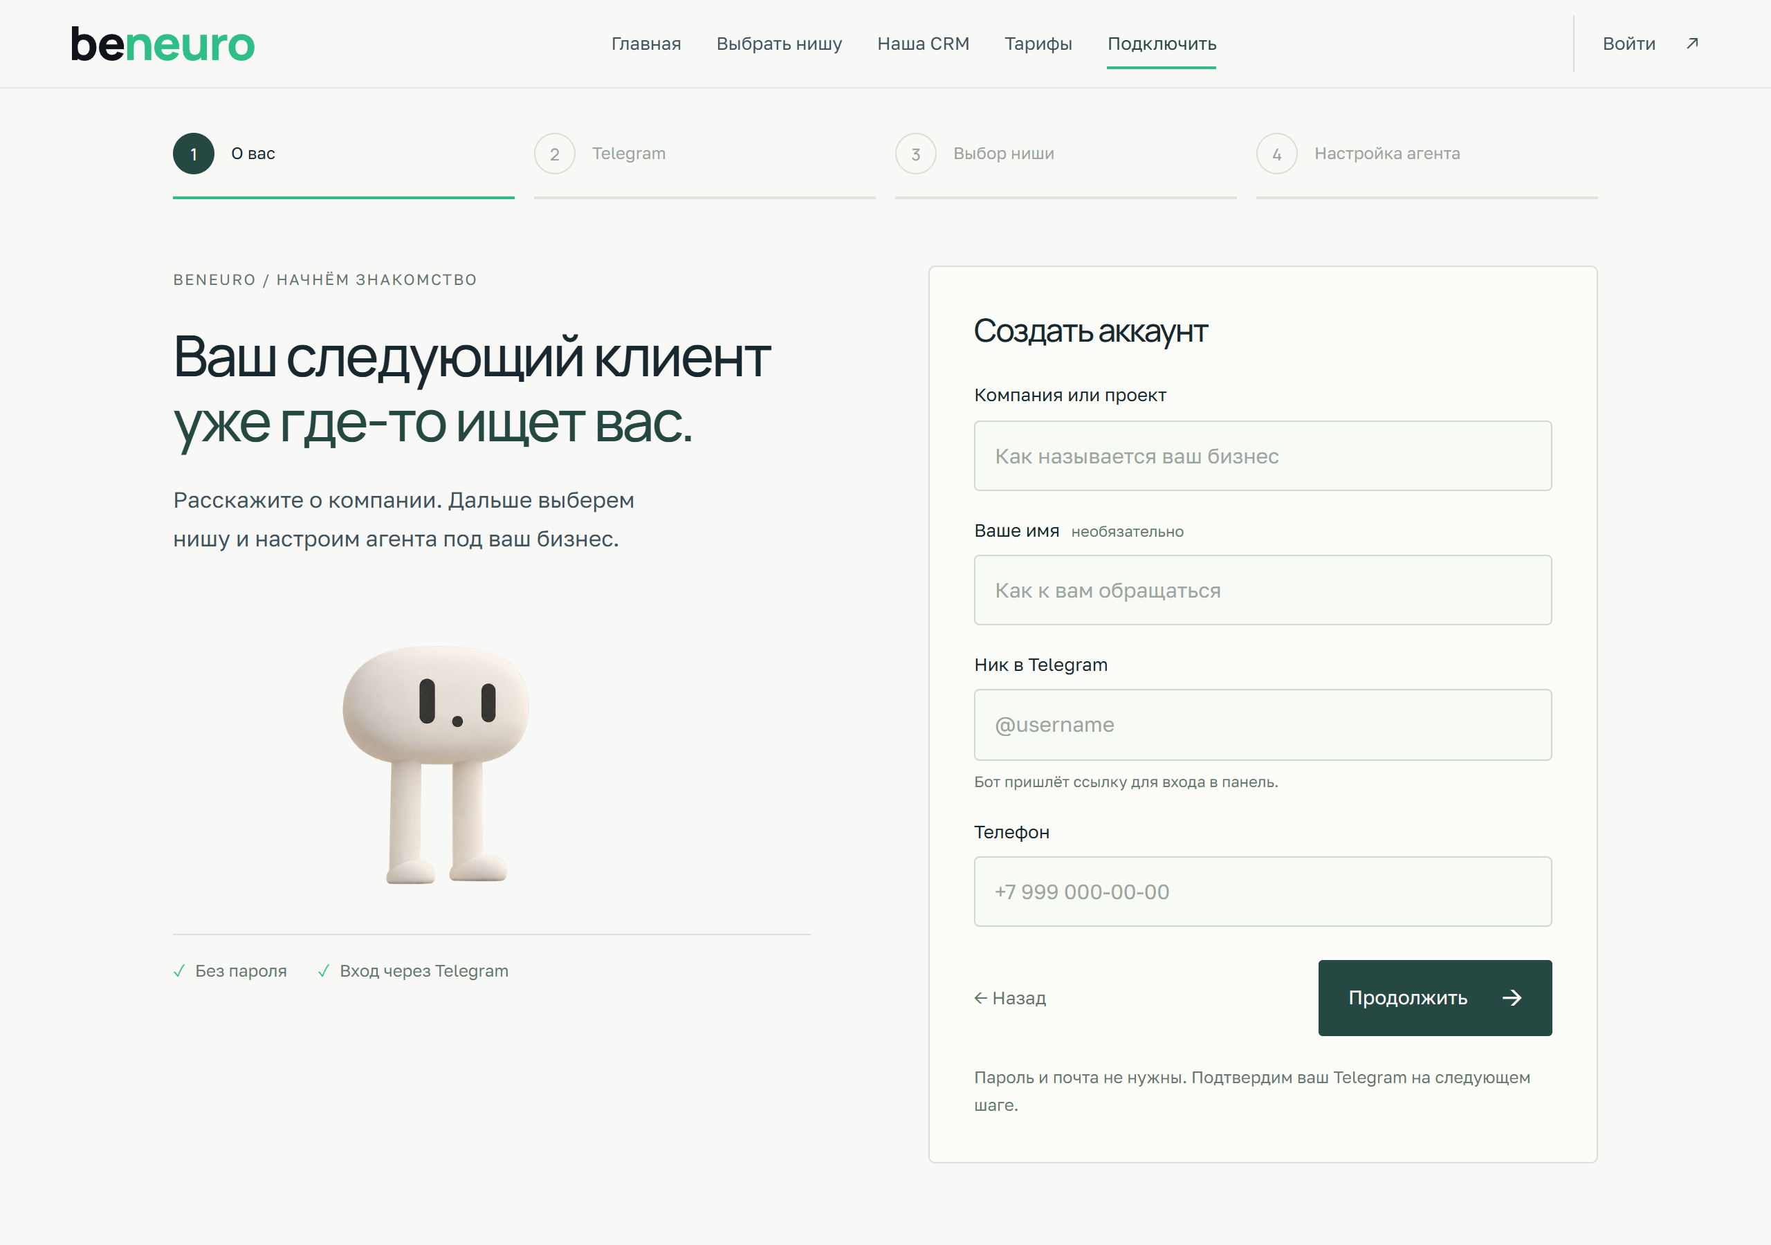Viewport: 1771px width, 1245px height.
Task: Click the необязательно hint text
Action: tap(1127, 531)
